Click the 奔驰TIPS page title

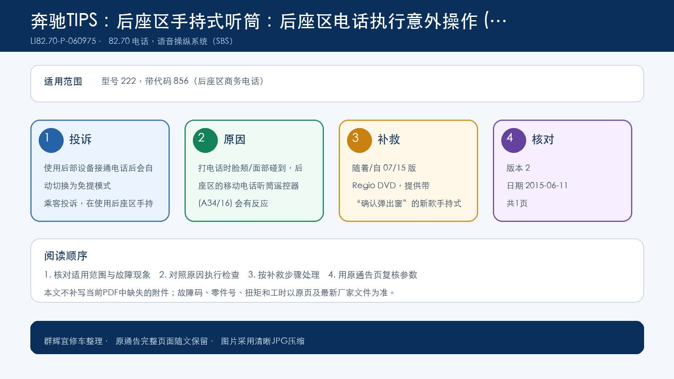268,21
